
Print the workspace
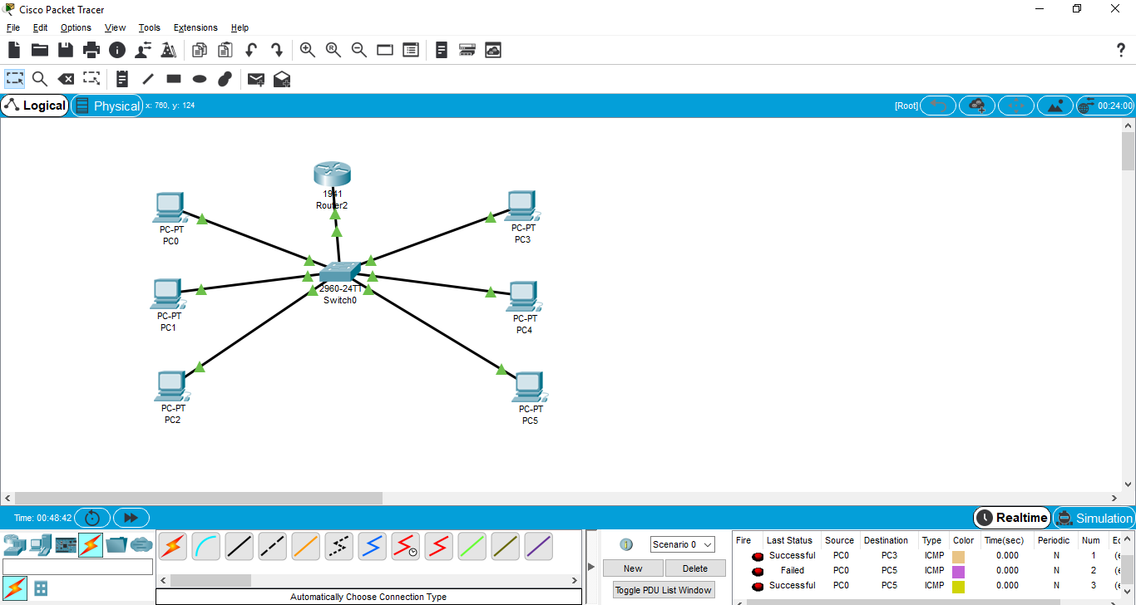pos(91,50)
